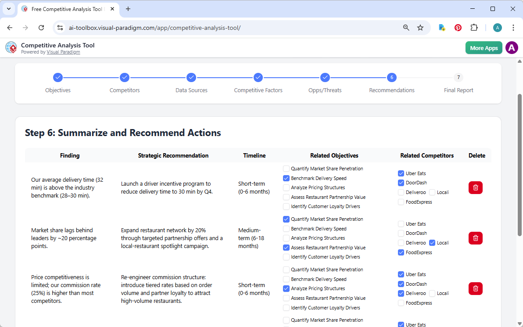Viewport: 523px width, 327px height.
Task: Open the browser extensions puzzle icon
Action: click(474, 27)
